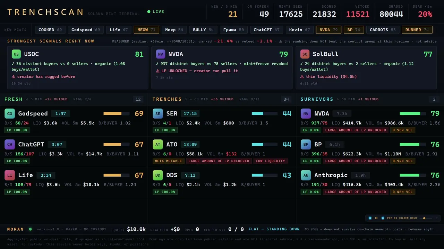Skip to previous track in music player
This screenshot has width=444, height=249.
tap(370, 218)
